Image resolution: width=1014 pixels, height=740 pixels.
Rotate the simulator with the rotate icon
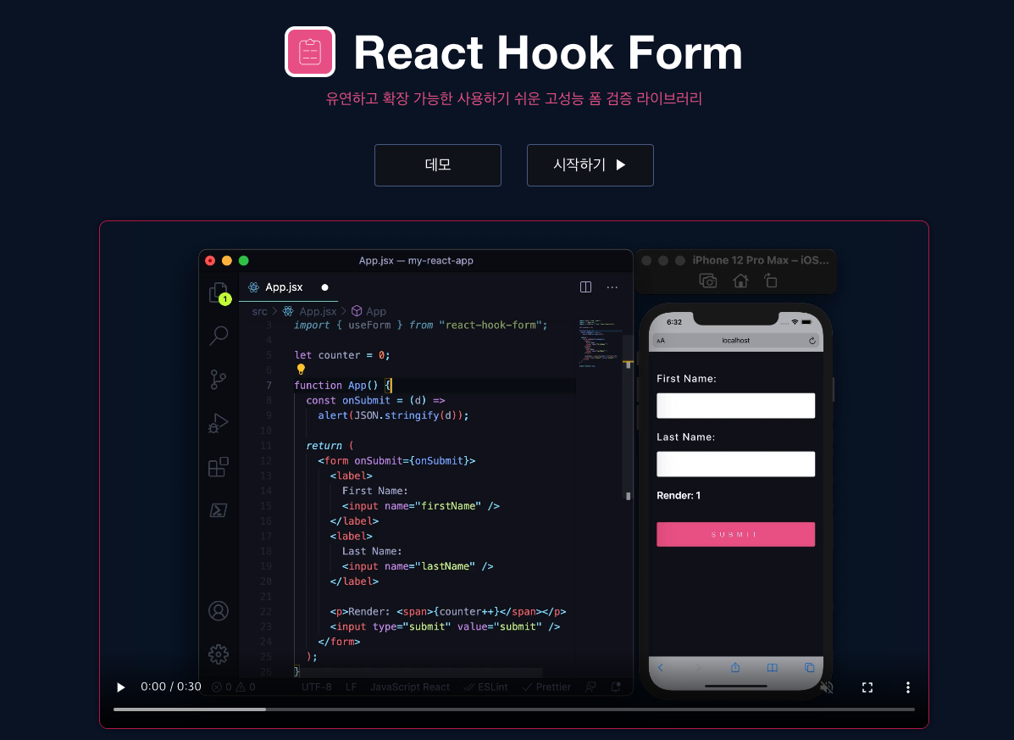pos(770,281)
